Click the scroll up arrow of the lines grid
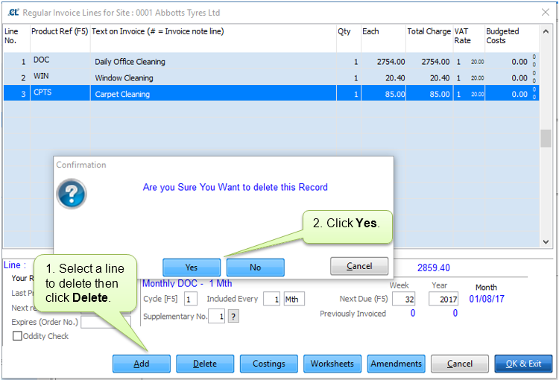This screenshot has width=559, height=383. (x=546, y=32)
